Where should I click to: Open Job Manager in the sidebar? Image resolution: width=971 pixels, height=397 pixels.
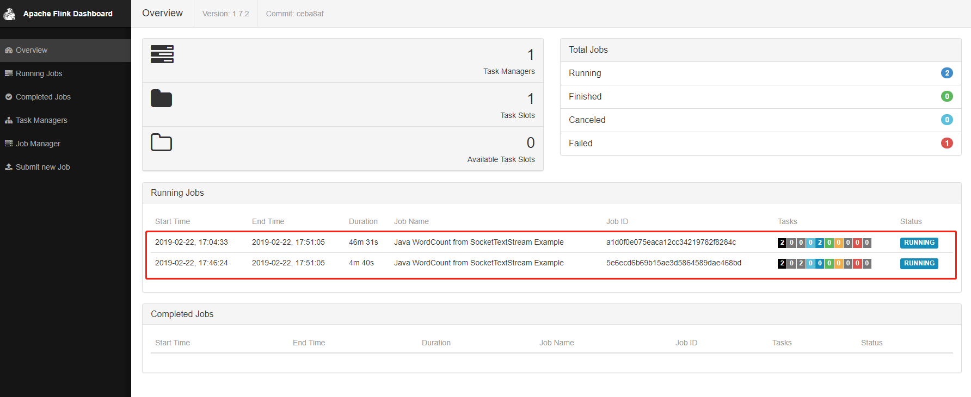tap(65, 144)
